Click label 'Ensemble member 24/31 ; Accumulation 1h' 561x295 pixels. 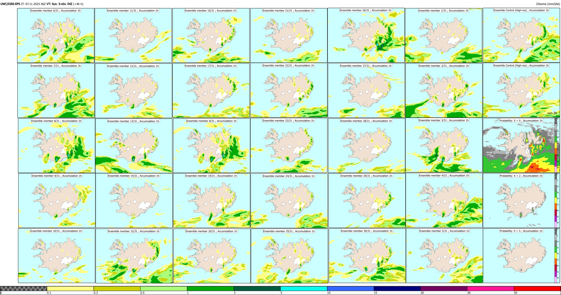point(289,176)
